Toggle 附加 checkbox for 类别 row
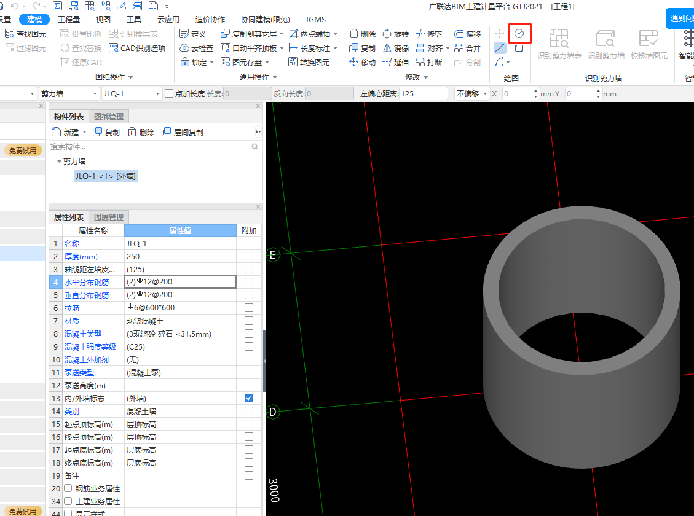 249,411
